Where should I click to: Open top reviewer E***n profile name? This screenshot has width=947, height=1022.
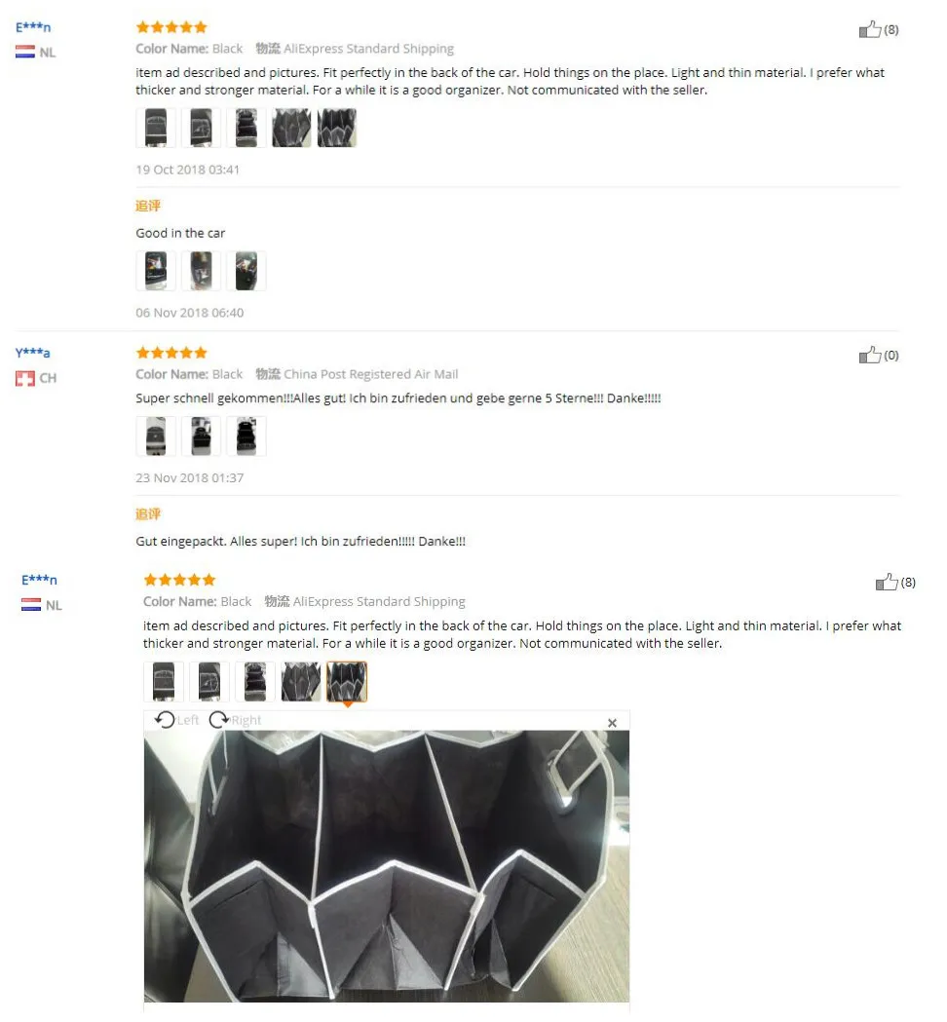coord(33,26)
